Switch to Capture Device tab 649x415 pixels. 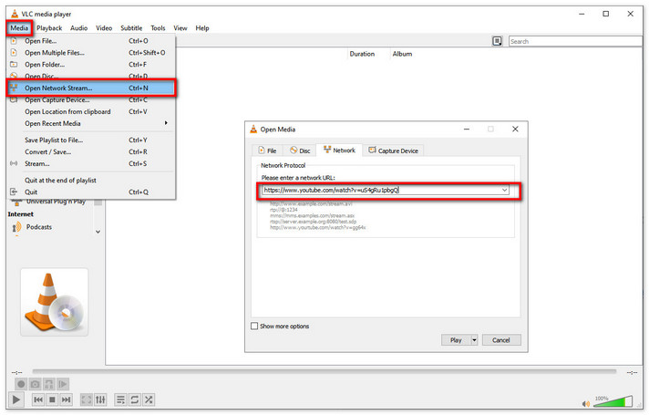393,150
